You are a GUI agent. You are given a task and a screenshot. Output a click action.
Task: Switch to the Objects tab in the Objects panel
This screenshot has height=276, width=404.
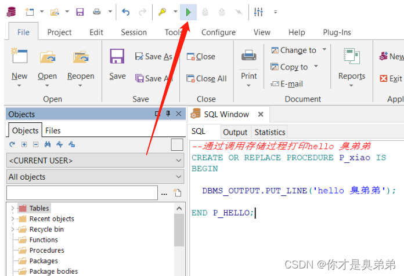25,130
